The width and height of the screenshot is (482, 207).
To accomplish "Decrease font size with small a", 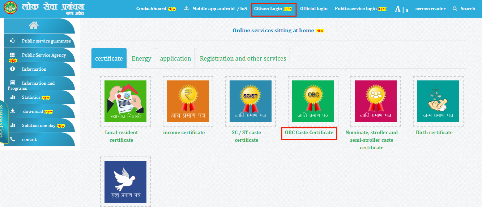I will [x=407, y=10].
